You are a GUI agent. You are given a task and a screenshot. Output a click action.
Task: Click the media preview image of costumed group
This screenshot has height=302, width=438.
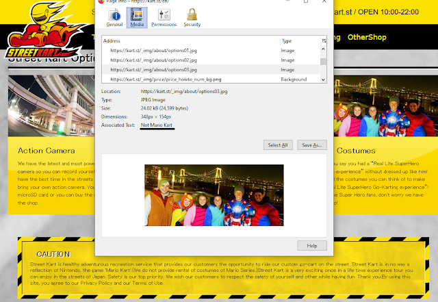214,195
